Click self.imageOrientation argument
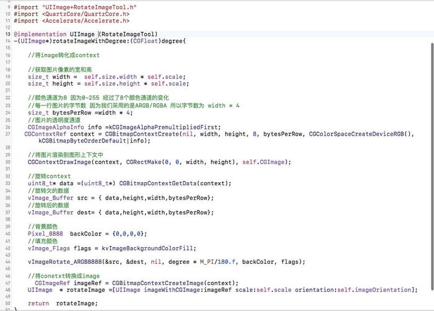The image size is (434, 311). click(x=374, y=290)
